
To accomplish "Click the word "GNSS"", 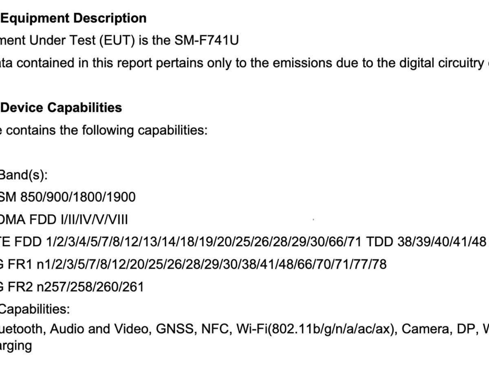I will (x=176, y=329).
